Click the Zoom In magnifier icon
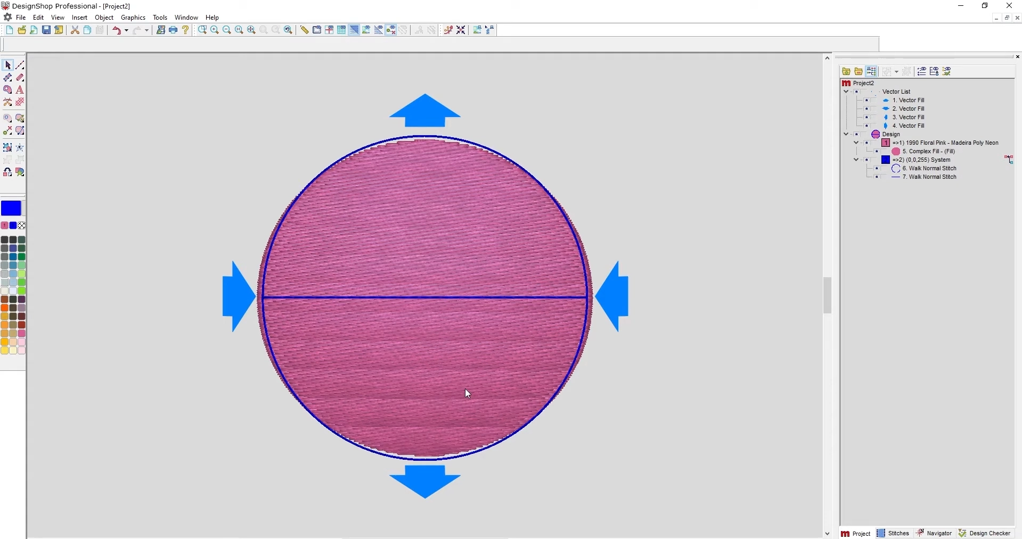The height and width of the screenshot is (539, 1022). [215, 30]
